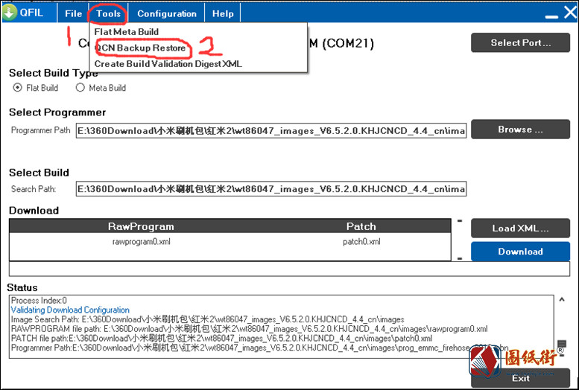
Task: Click the Process Index:0 status line
Action: (x=39, y=301)
